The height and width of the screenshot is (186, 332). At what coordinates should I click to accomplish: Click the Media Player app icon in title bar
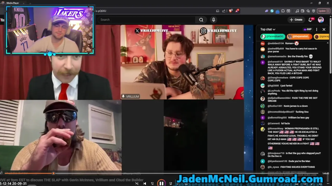point(3,3)
